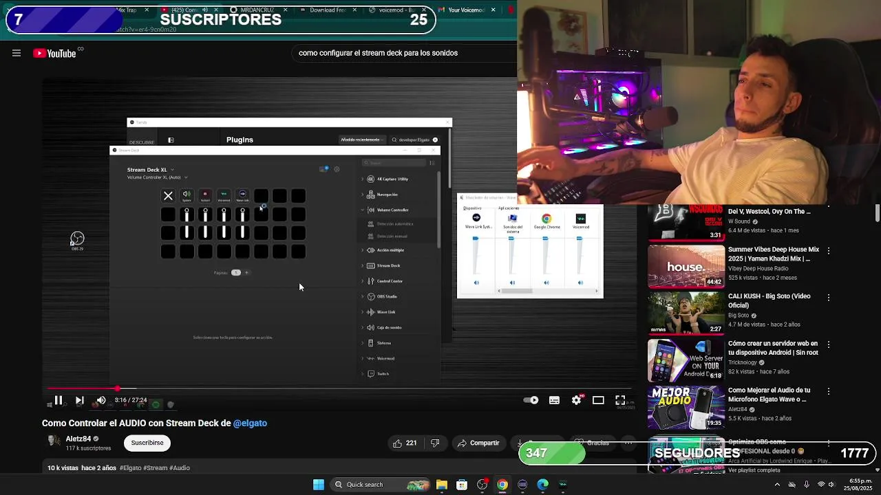Viewport: 881px width, 495px height.
Task: Open the YouTube guide hamburger menu
Action: [x=17, y=53]
